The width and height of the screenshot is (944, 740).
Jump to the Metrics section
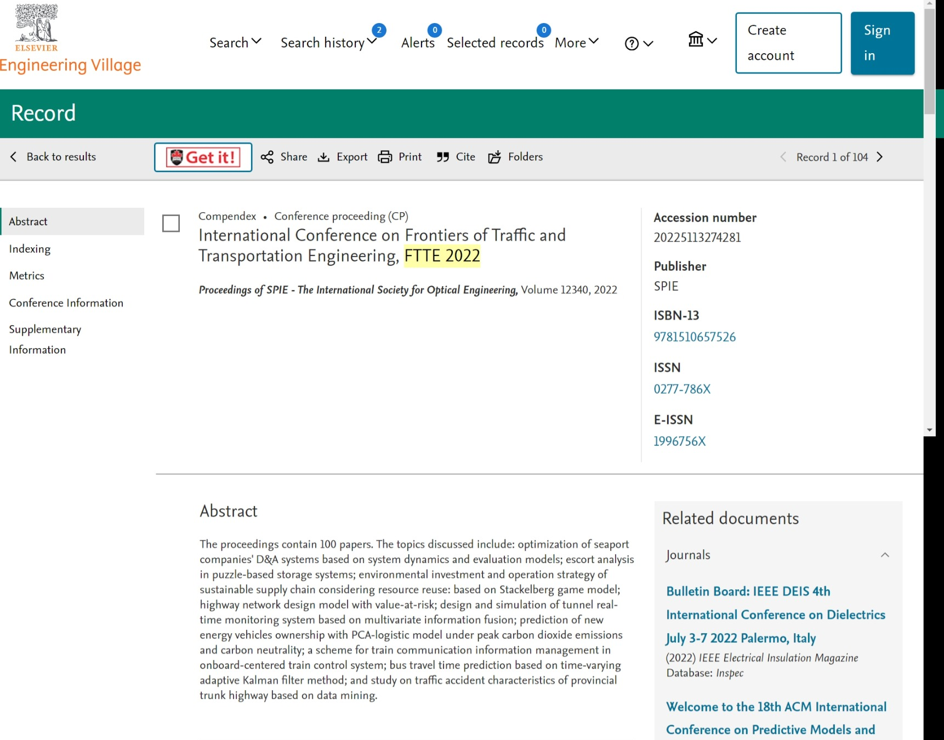pos(27,276)
